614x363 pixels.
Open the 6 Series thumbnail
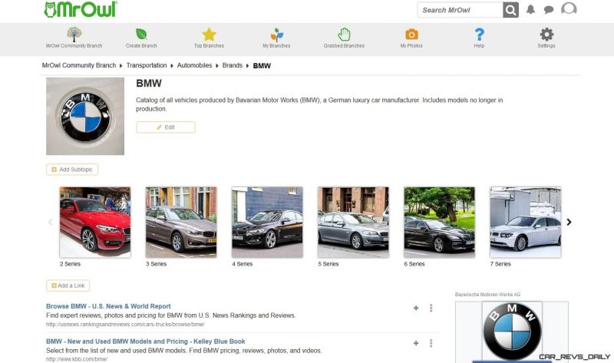tap(439, 222)
